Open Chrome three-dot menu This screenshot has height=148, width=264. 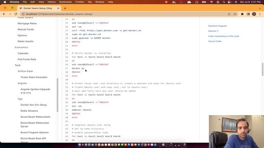pyautogui.click(x=260, y=14)
